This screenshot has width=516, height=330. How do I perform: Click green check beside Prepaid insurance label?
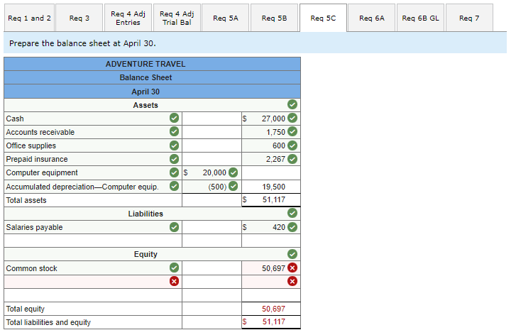(x=174, y=159)
